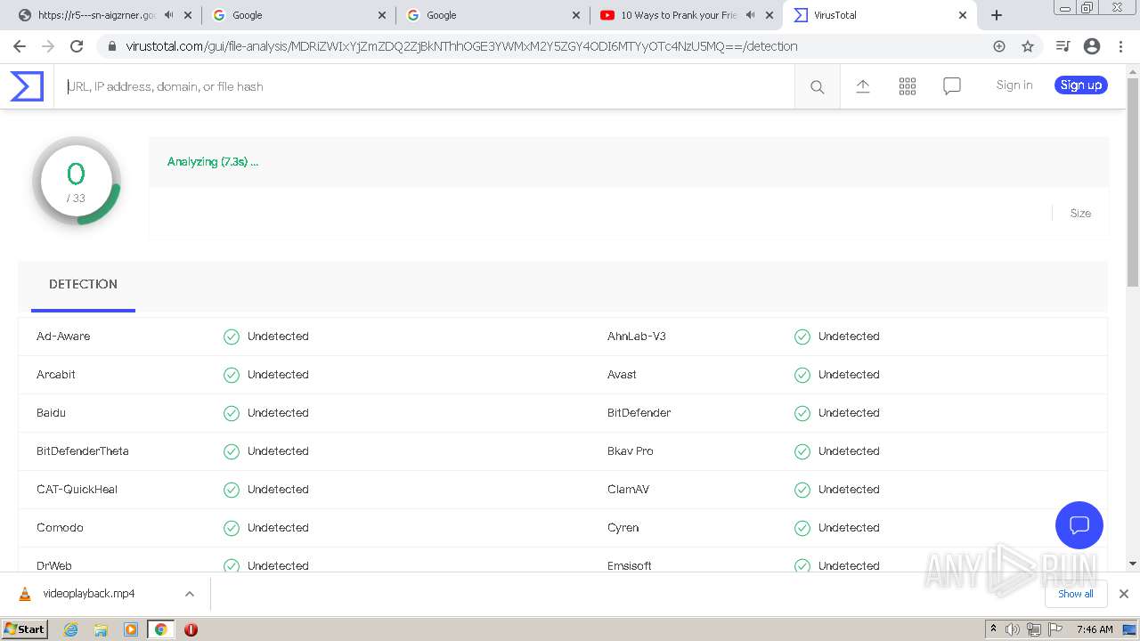This screenshot has height=641, width=1140.
Task: Open File Explorer from taskbar
Action: pyautogui.click(x=101, y=629)
